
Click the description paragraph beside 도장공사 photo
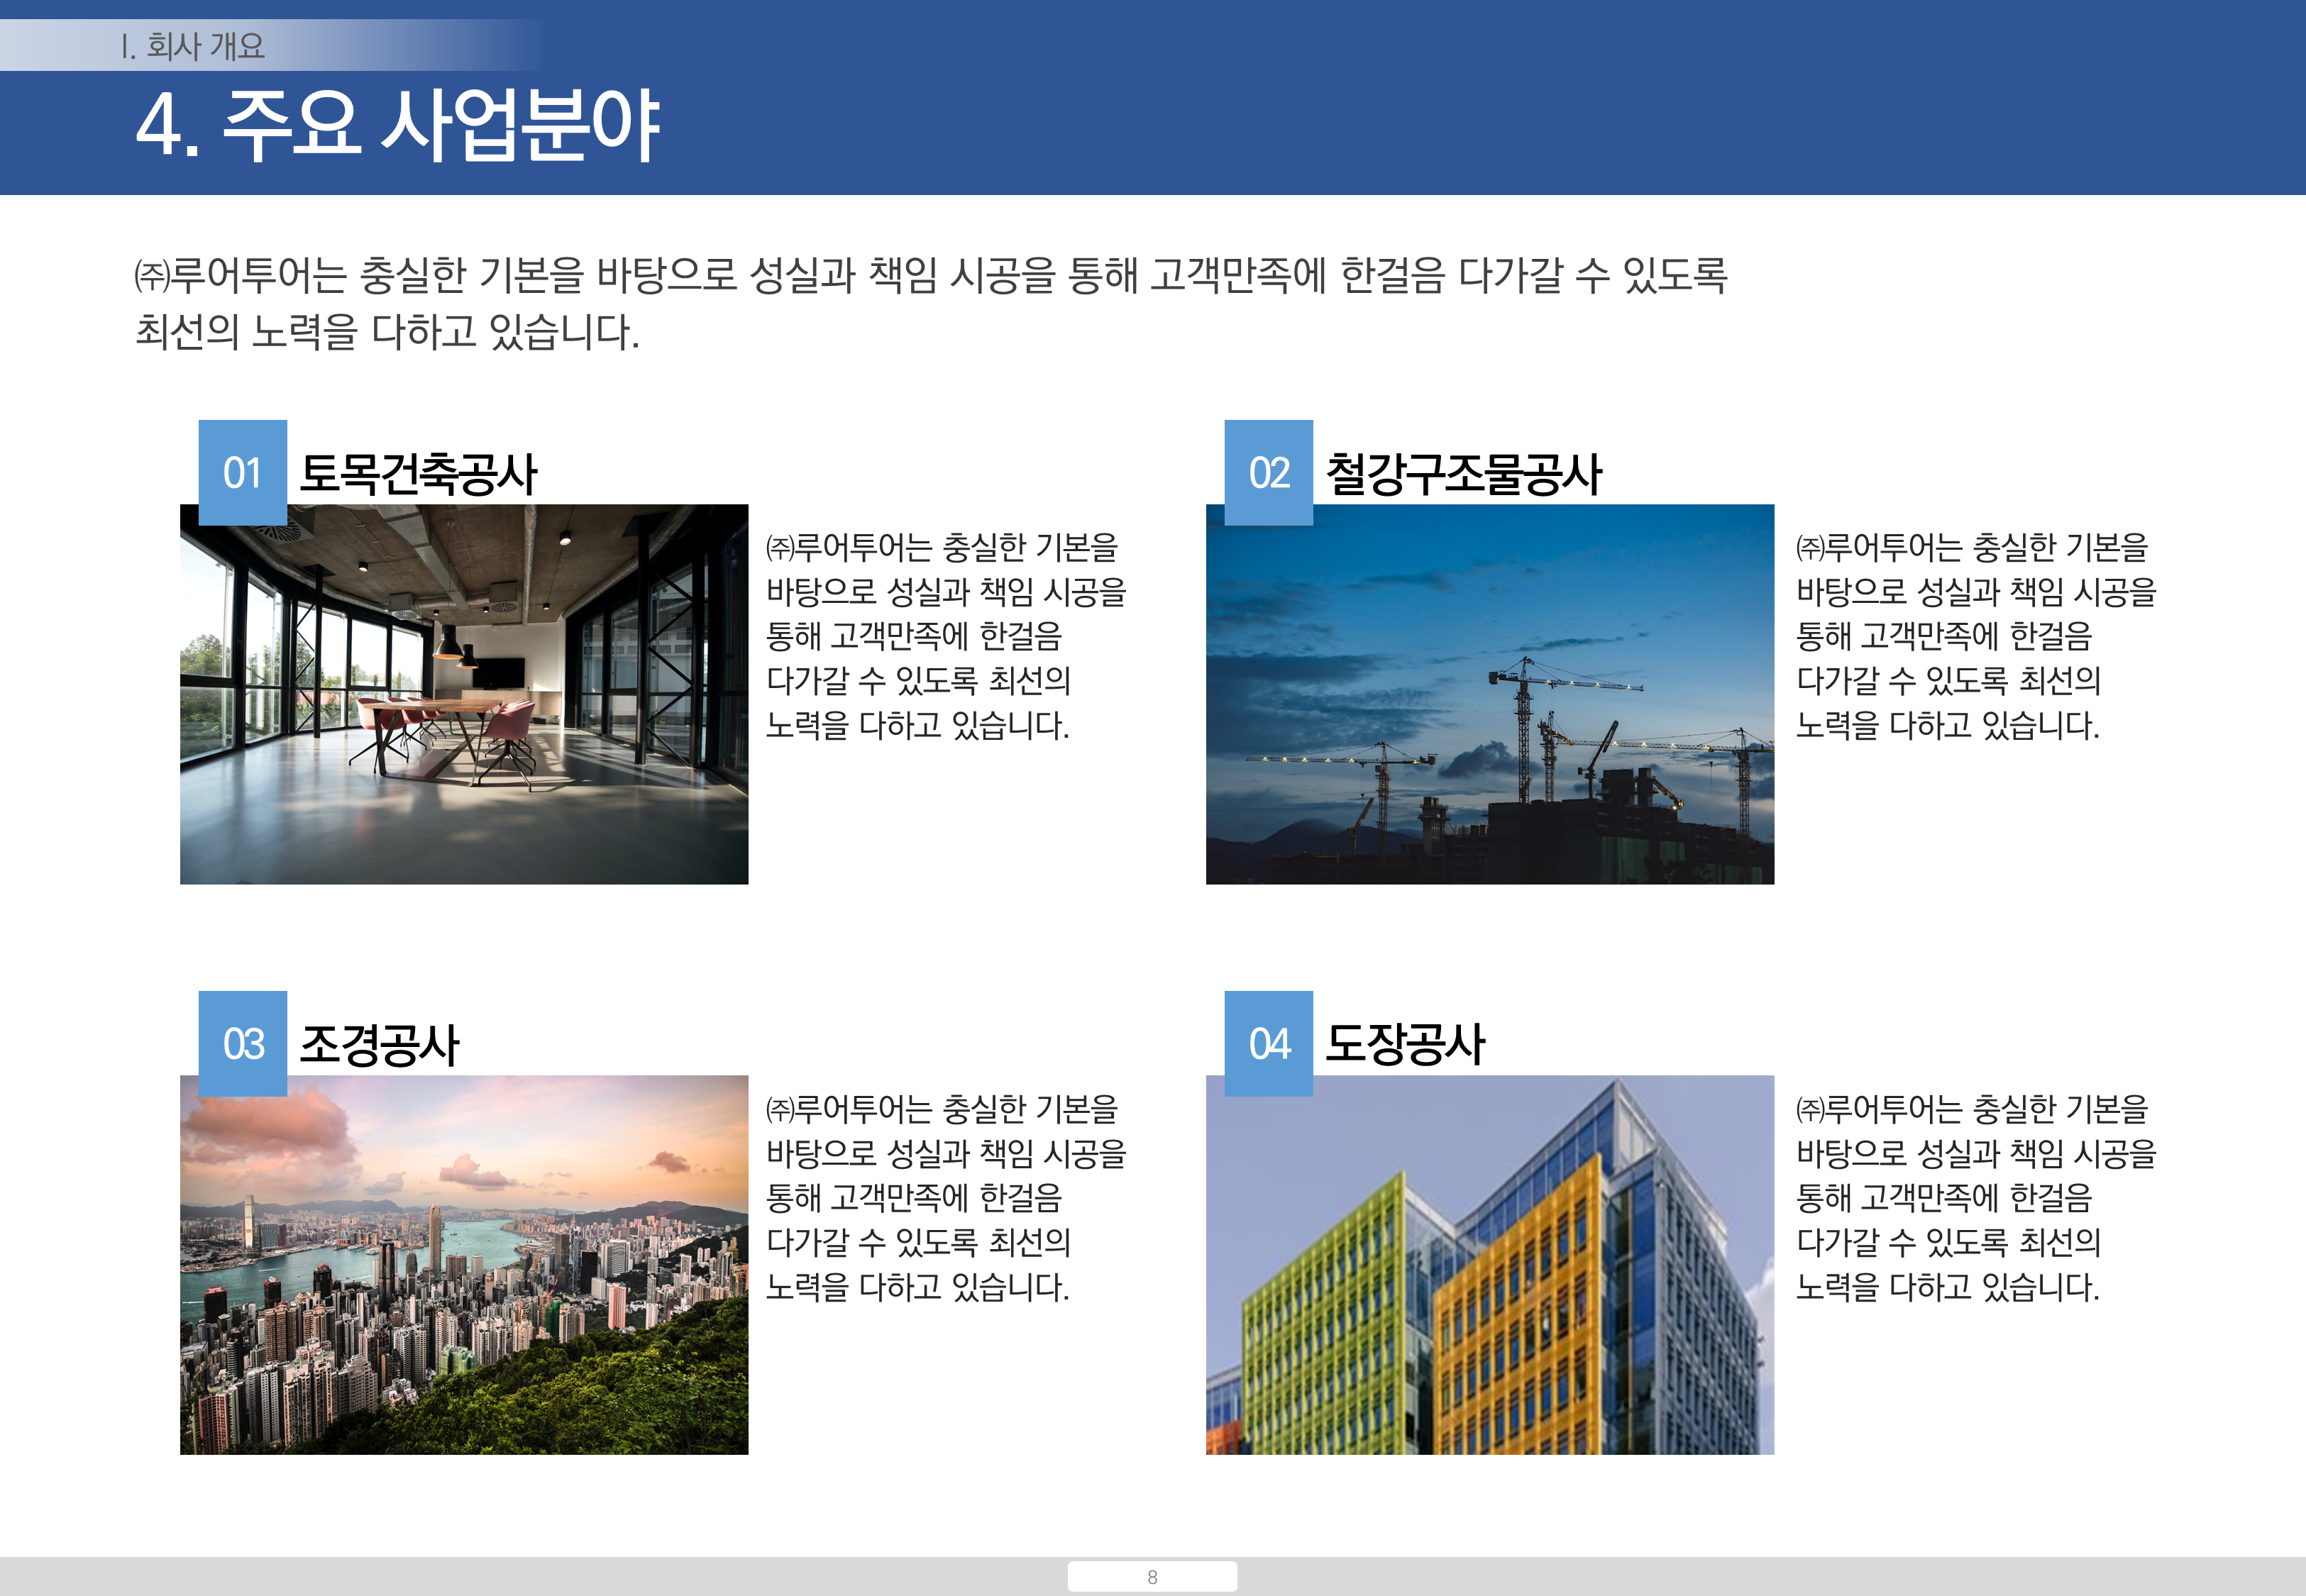[1976, 1198]
